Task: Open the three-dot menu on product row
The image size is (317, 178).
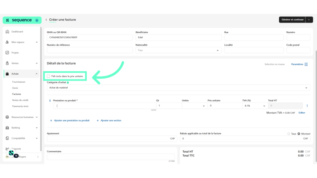Action: [307, 106]
